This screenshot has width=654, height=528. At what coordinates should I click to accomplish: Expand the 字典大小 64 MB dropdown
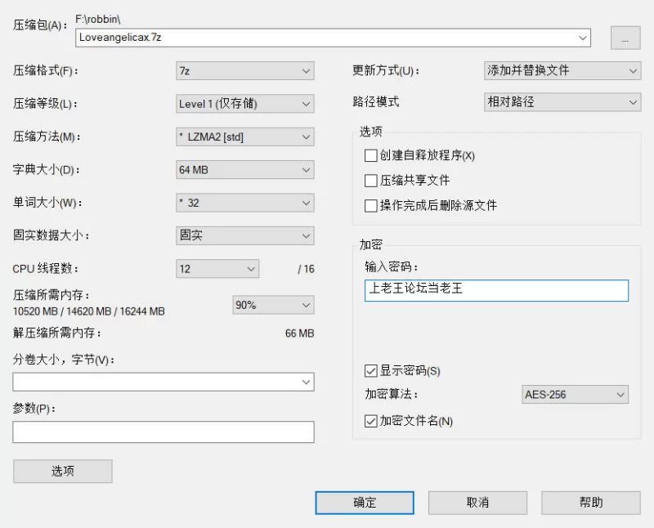[x=244, y=170]
